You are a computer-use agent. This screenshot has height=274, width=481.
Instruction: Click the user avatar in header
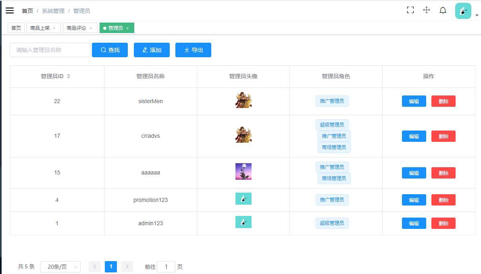[463, 11]
